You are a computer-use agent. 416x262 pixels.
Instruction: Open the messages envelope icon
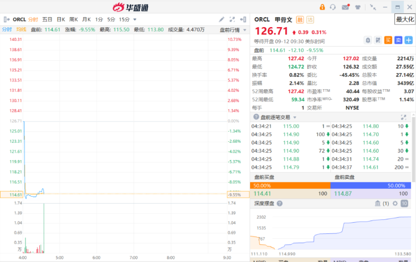pyautogui.click(x=346, y=7)
